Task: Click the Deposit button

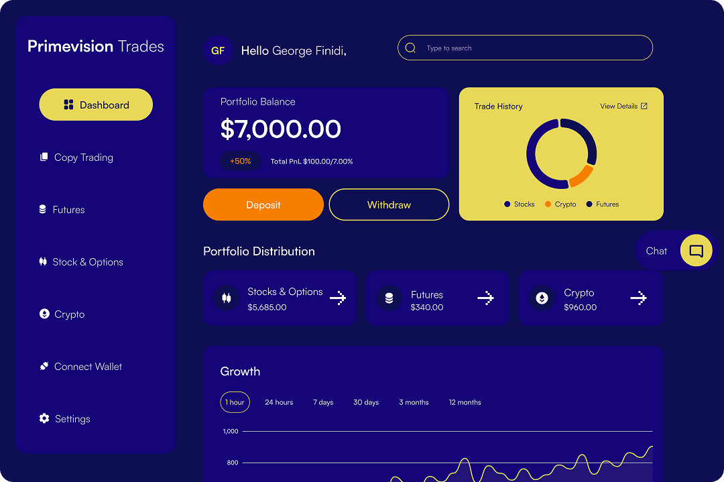Action: 263,204
